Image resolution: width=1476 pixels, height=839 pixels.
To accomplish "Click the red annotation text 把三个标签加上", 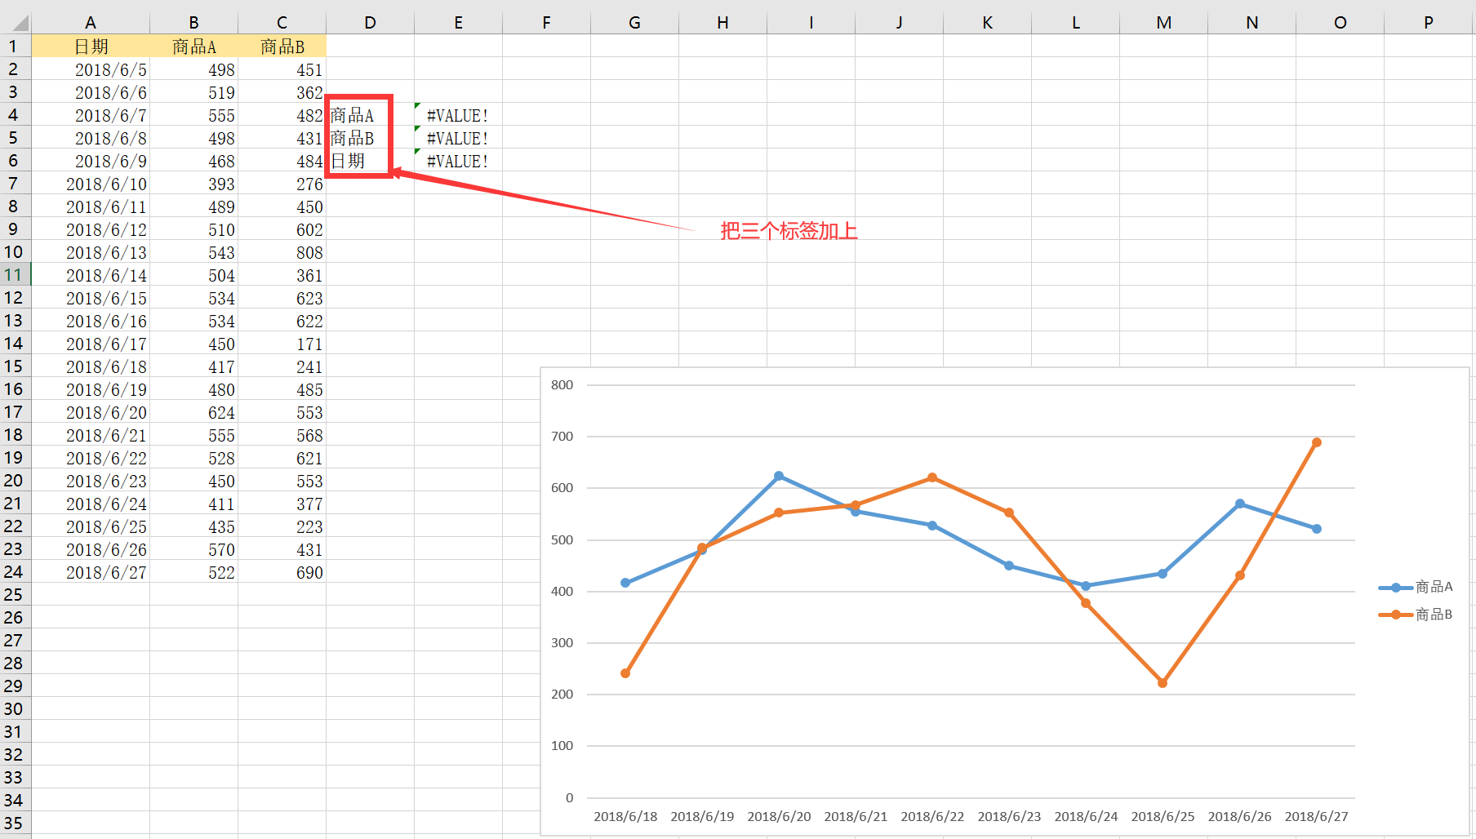I will 789,231.
